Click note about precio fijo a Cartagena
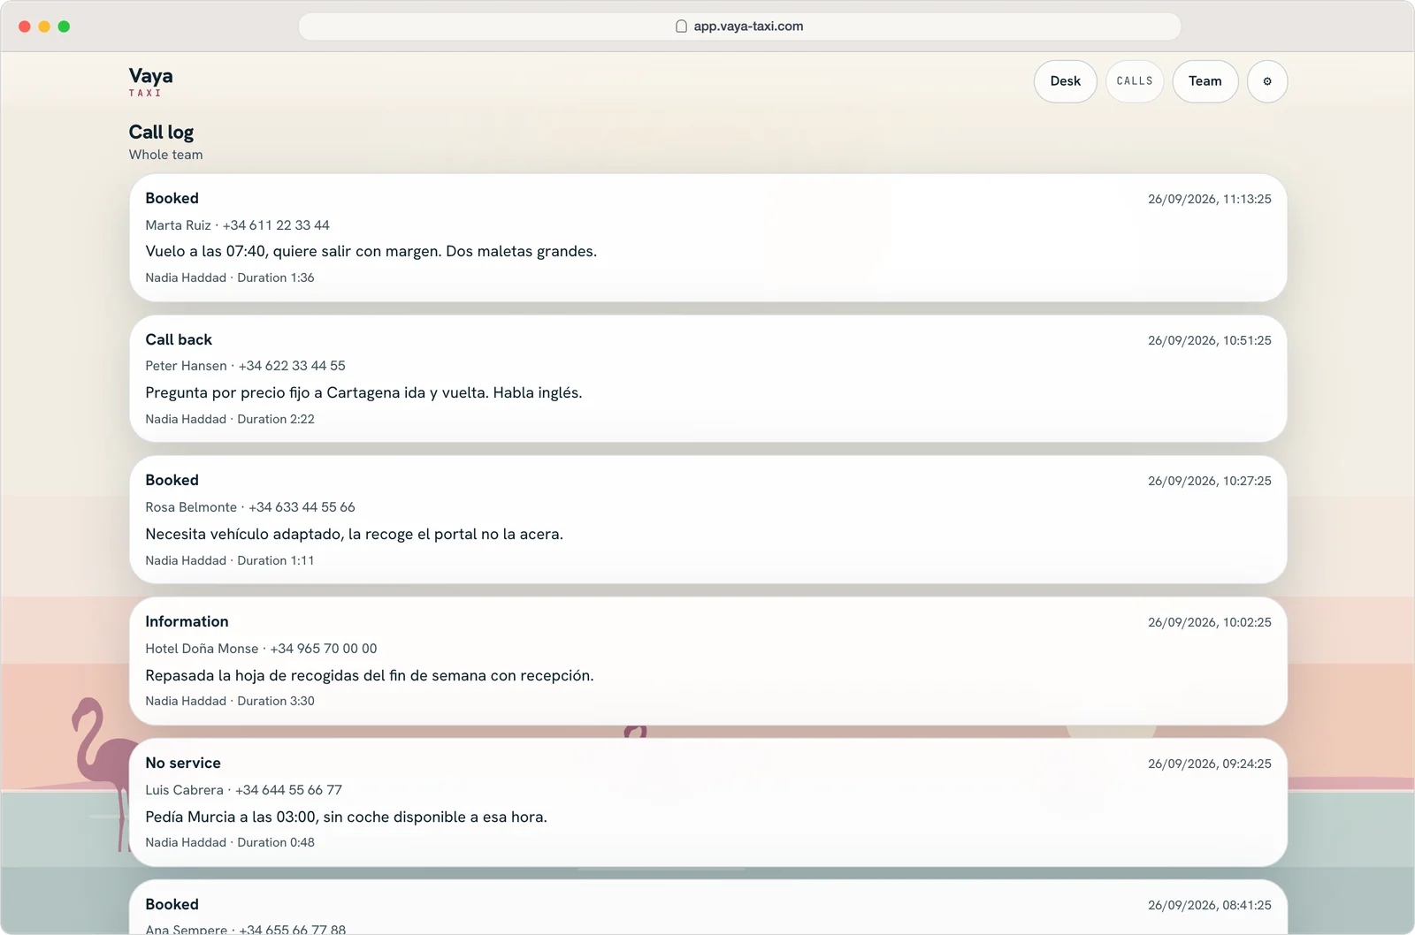 [x=363, y=393]
